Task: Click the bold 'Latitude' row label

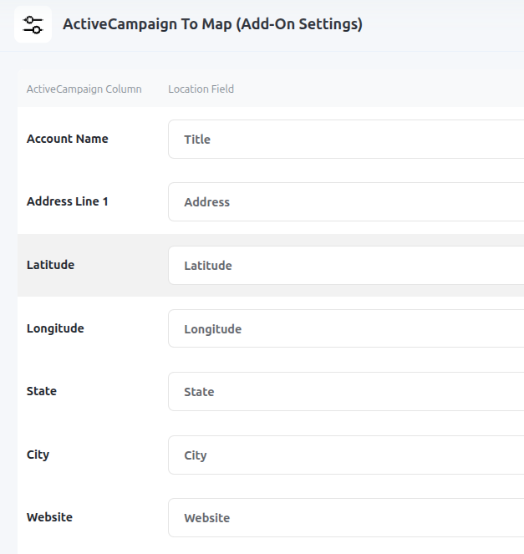Action: [50, 265]
